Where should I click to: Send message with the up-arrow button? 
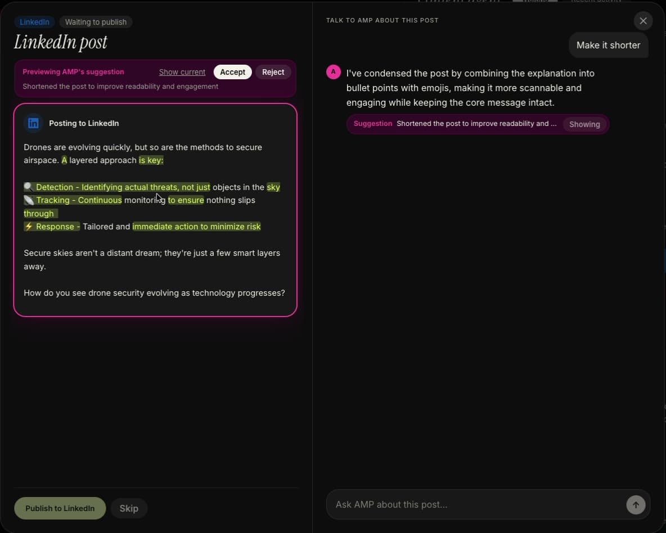(x=636, y=504)
